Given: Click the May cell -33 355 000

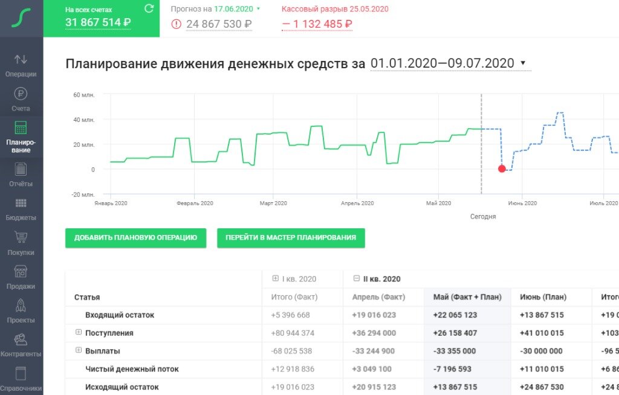Looking at the screenshot, I should pos(455,351).
